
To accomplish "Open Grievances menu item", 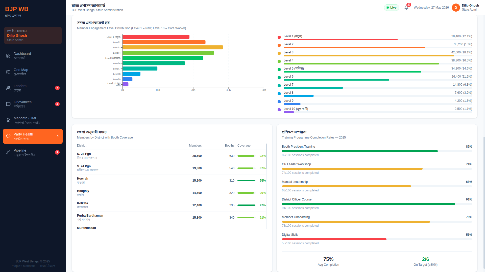I will [33, 104].
